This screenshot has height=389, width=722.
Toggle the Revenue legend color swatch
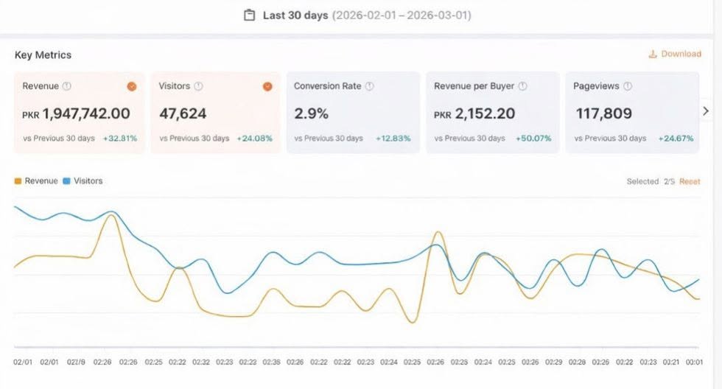click(x=18, y=181)
